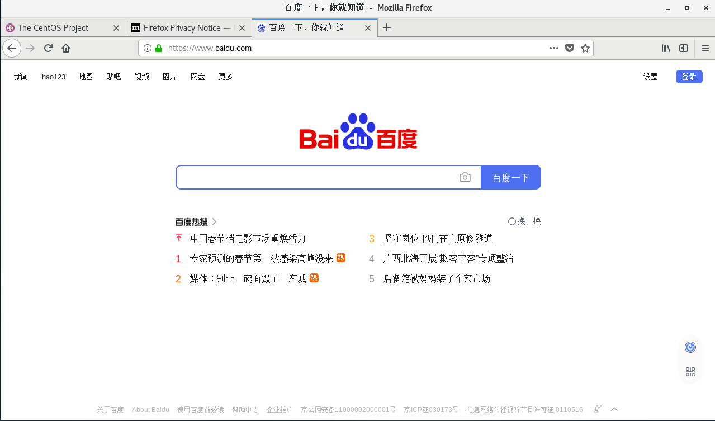Open the Firefox home page icon
The height and width of the screenshot is (421, 715).
coord(66,48)
